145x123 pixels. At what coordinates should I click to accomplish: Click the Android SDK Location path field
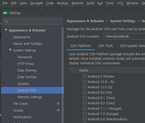point(124,37)
